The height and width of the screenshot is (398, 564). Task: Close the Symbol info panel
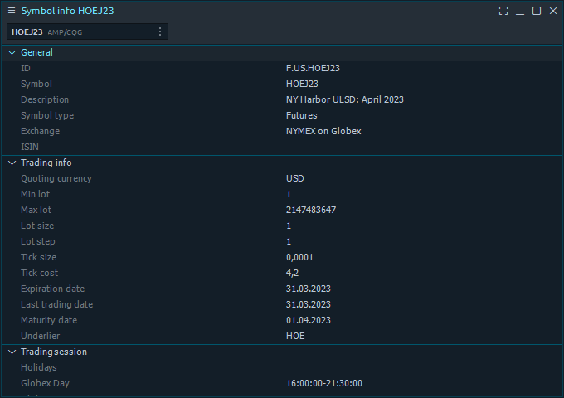coord(553,11)
